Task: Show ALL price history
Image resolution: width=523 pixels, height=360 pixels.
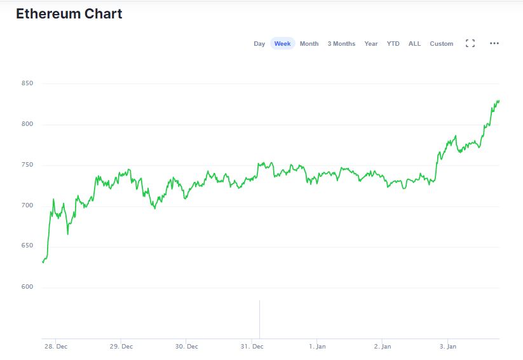Action: (x=414, y=44)
